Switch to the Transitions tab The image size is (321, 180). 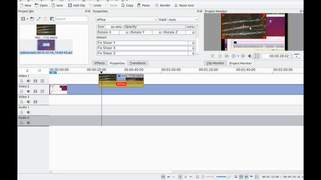pyautogui.click(x=138, y=63)
